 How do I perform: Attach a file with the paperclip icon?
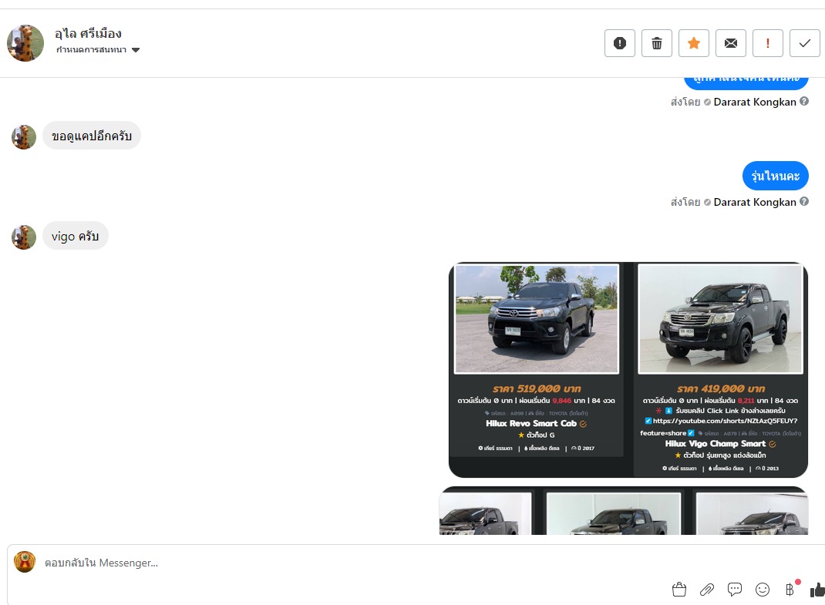tap(706, 590)
